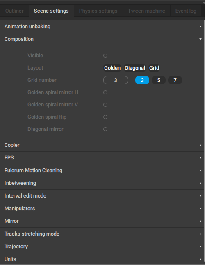The height and width of the screenshot is (265, 205).
Task: Toggle the Composition Visible checkbox
Action: click(x=105, y=56)
